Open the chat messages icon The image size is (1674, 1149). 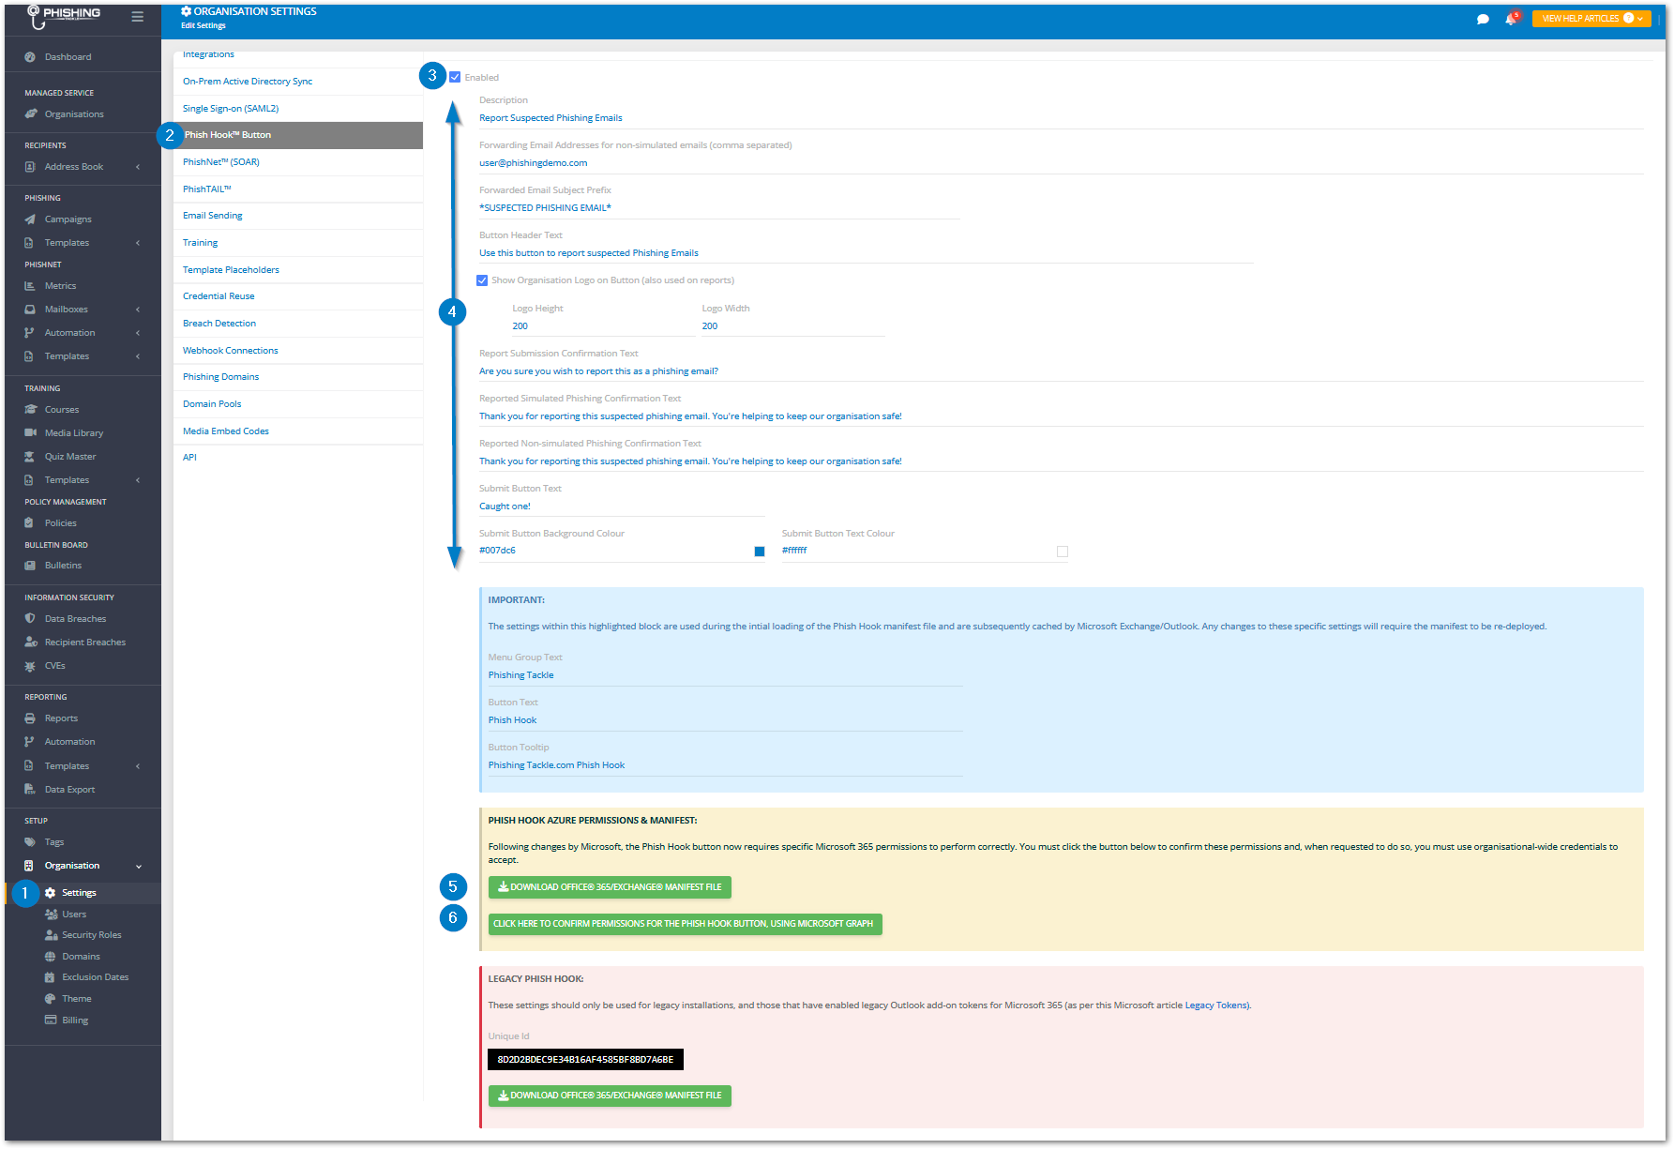click(1483, 19)
